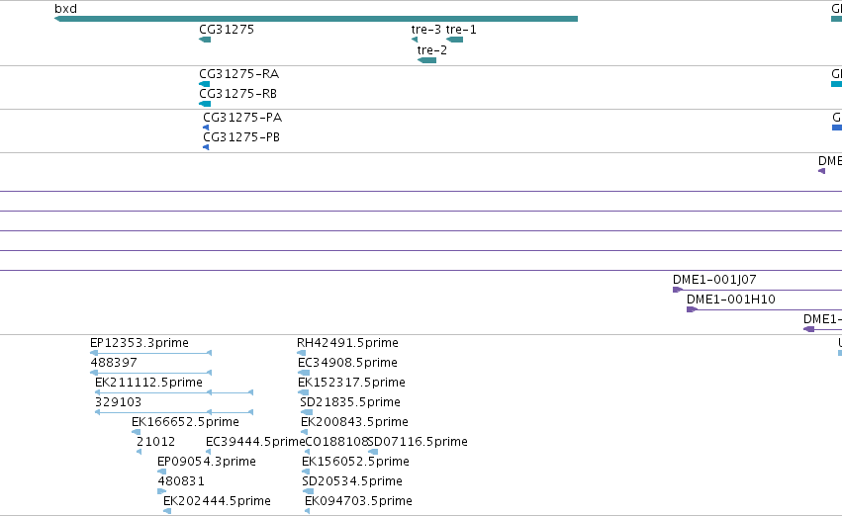Click the small tre-3 gene arrowhead

(x=414, y=40)
